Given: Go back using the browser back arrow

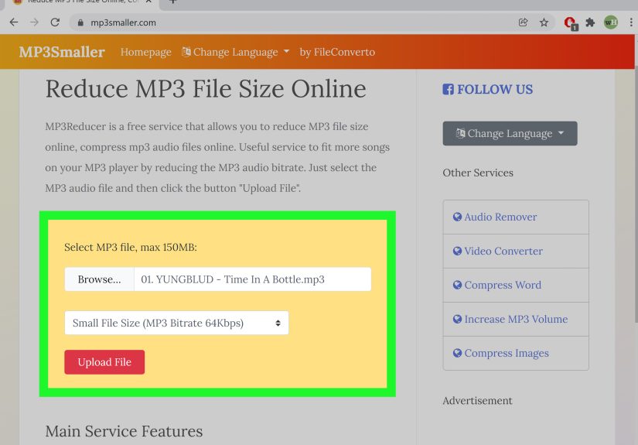Looking at the screenshot, I should (x=14, y=22).
